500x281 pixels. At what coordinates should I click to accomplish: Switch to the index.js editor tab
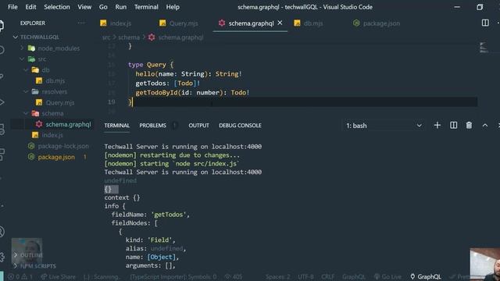(116, 23)
